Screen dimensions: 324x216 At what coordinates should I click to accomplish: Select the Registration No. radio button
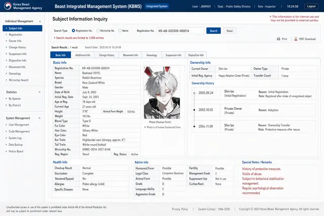click(73, 30)
